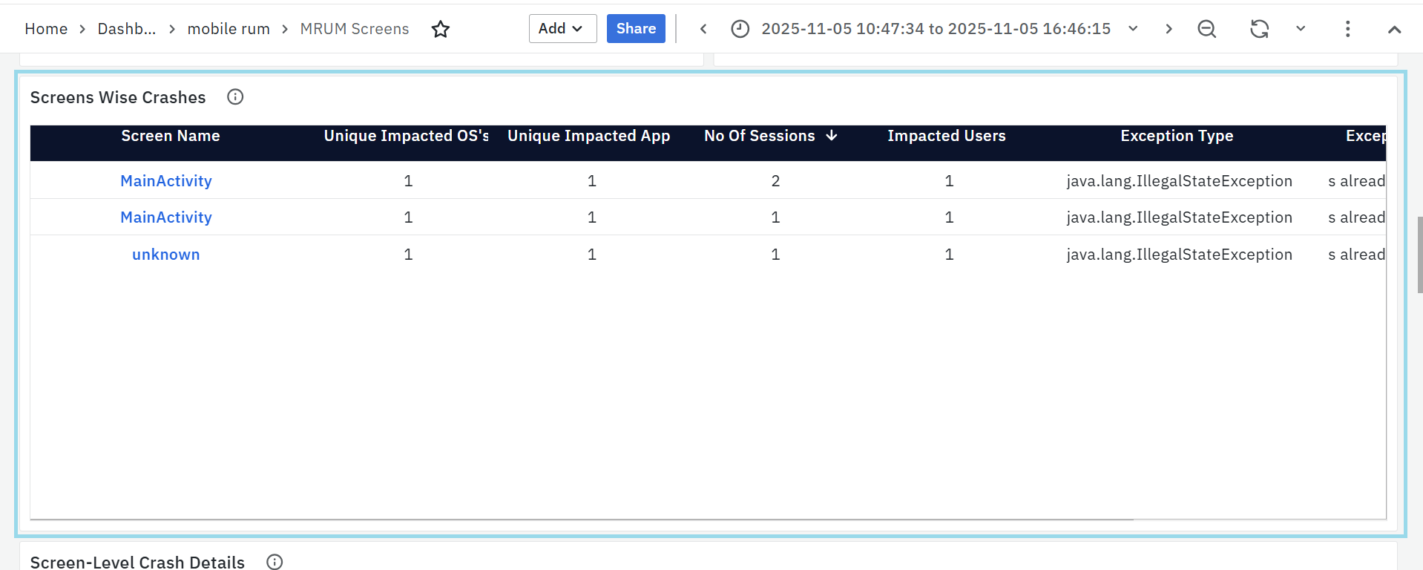The height and width of the screenshot is (570, 1423).
Task: Click the zoom out time range icon
Action: click(x=1207, y=29)
